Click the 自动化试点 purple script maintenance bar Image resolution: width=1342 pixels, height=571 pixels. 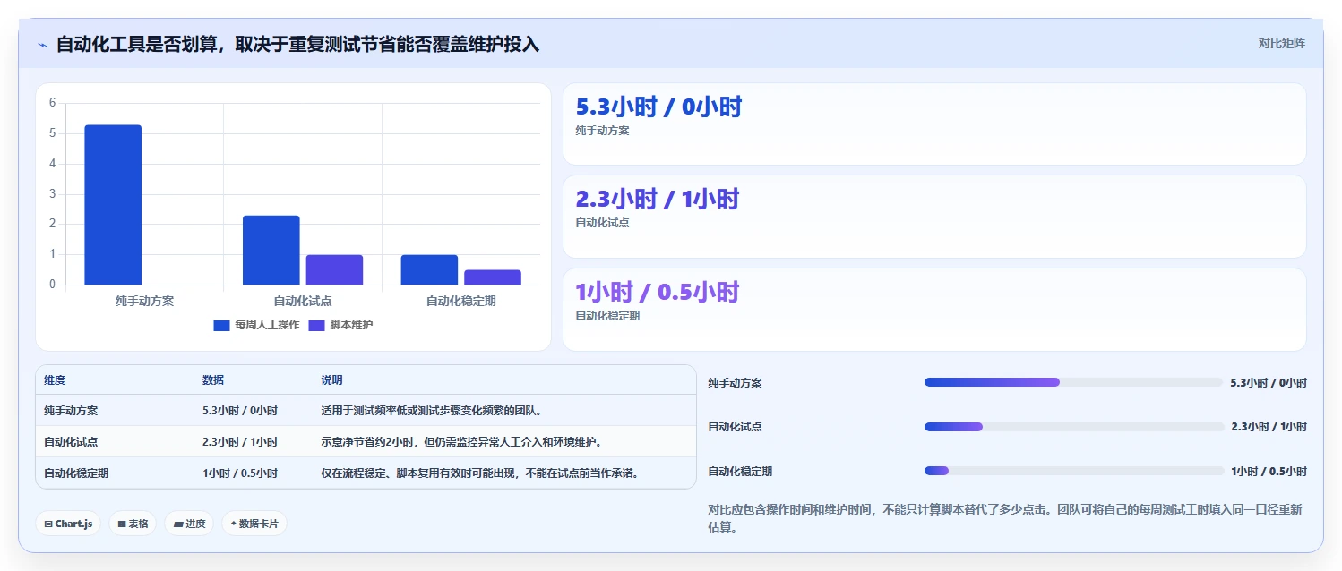click(x=334, y=270)
